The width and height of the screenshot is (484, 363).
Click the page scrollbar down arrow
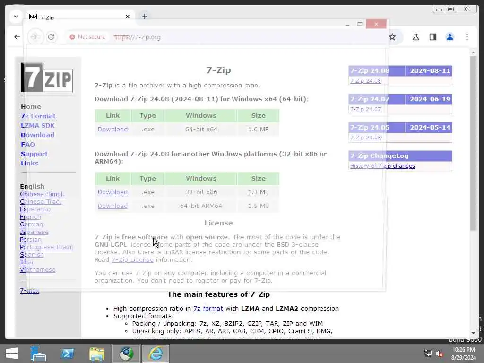473,333
